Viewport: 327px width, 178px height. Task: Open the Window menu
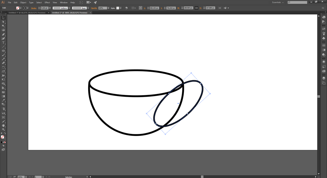tap(64, 2)
